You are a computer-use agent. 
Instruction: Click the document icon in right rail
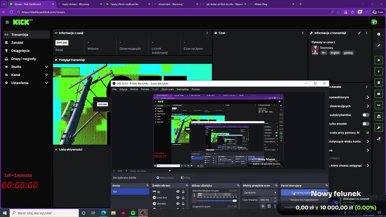click(x=379, y=83)
